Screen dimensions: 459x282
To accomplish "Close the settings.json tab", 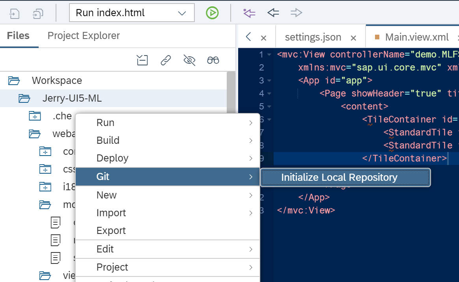I will coord(354,38).
